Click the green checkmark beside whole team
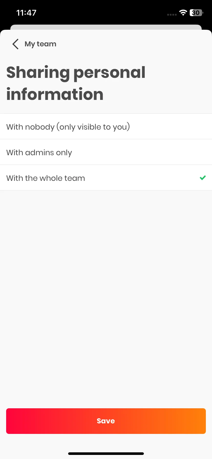This screenshot has width=212, height=459. (x=203, y=178)
